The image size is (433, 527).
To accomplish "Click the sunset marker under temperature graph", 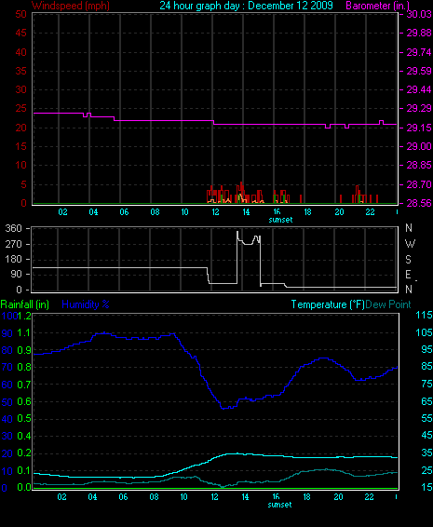I will (279, 505).
